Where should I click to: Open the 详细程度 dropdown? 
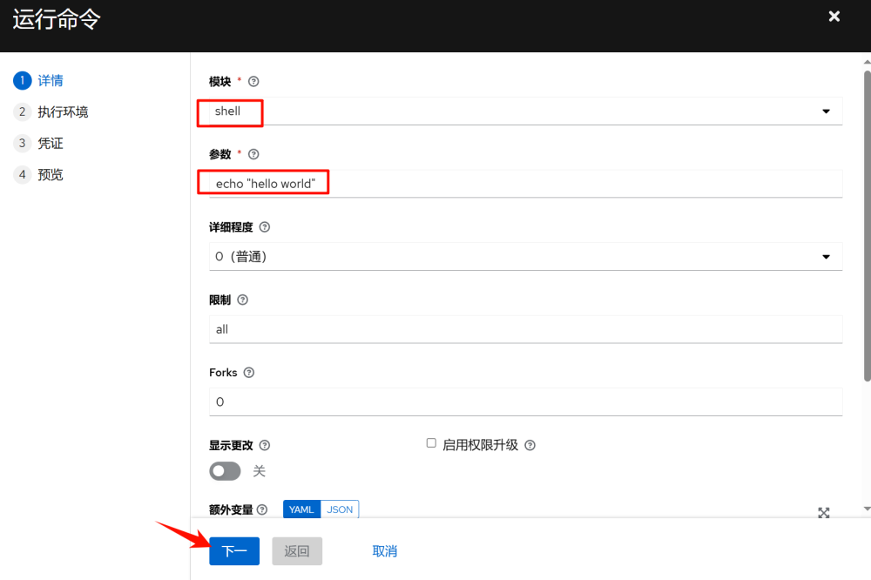point(827,256)
